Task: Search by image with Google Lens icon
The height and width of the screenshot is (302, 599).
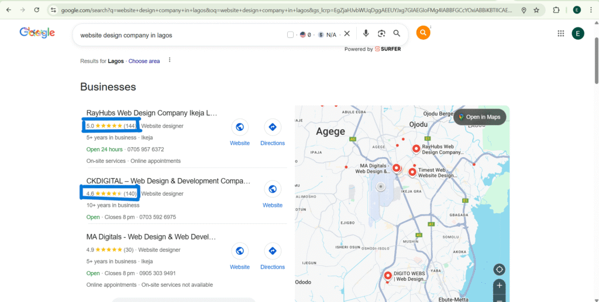Action: tap(381, 33)
